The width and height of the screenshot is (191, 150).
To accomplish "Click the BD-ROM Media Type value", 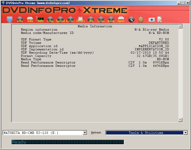I will (163, 59).
